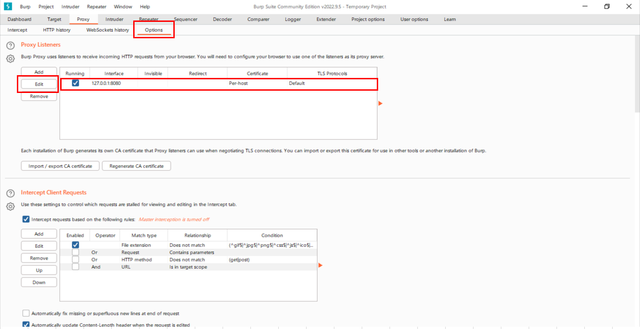Click Intercept Client Requests help icon
The image size is (640, 329).
(x=10, y=194)
